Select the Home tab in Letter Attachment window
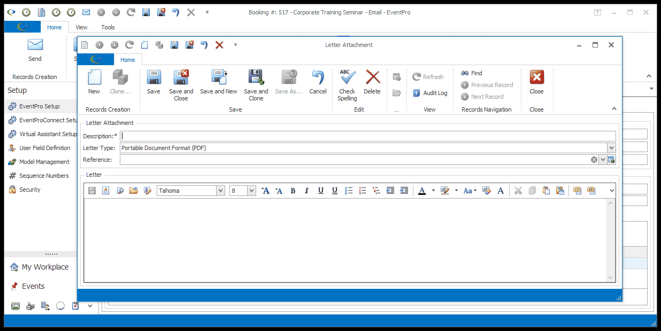The image size is (661, 331). click(x=128, y=60)
